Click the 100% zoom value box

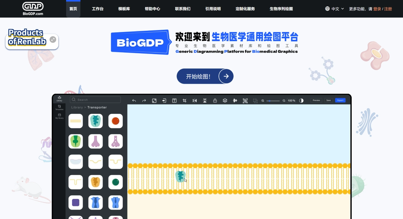291,101
